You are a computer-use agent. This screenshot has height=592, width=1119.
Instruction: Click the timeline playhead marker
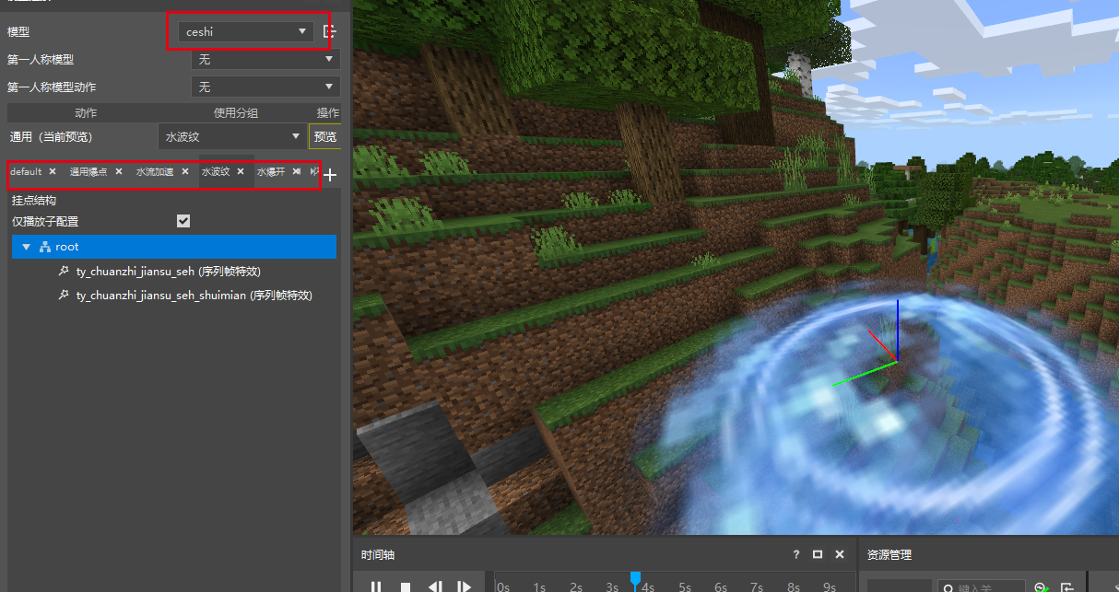click(635, 580)
